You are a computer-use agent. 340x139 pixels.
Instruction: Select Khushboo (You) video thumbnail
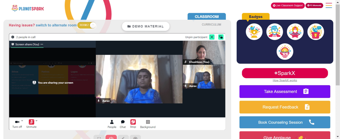point(204,53)
